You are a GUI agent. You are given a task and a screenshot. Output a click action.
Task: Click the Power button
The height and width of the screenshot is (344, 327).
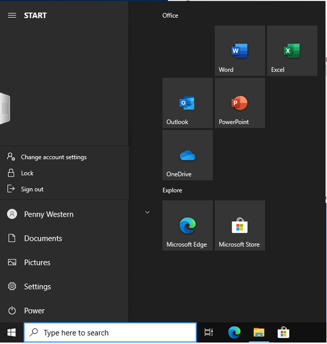click(x=34, y=311)
